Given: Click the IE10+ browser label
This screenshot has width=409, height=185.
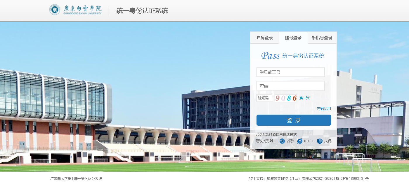Looking at the screenshot, I should tap(309, 141).
